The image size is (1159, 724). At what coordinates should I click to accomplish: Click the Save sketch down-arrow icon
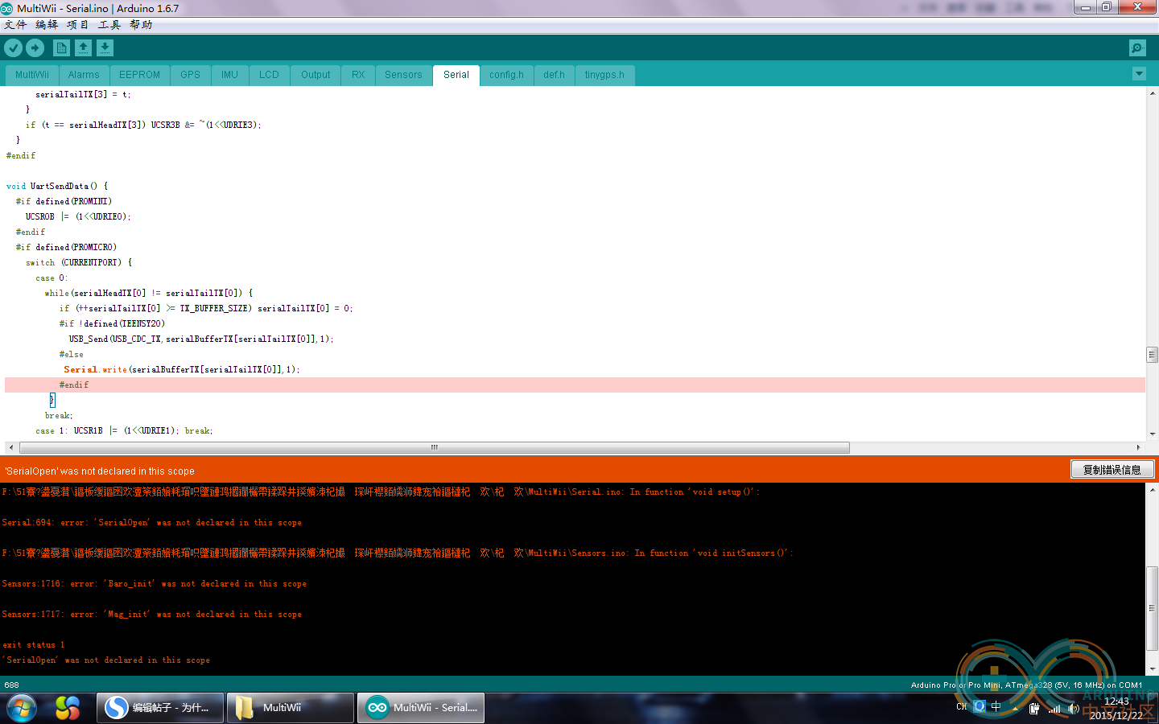(x=105, y=48)
